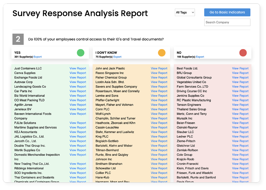Click Go to Basic Indicators button
Screen dimensions: 266x190
227,13
